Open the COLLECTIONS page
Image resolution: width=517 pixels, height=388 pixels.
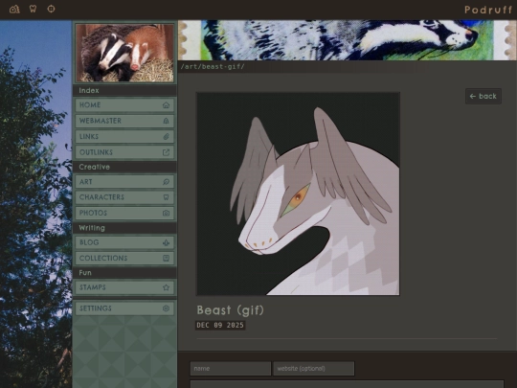[124, 258]
